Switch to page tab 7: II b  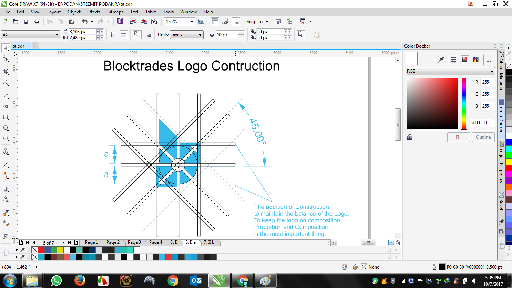(209, 242)
